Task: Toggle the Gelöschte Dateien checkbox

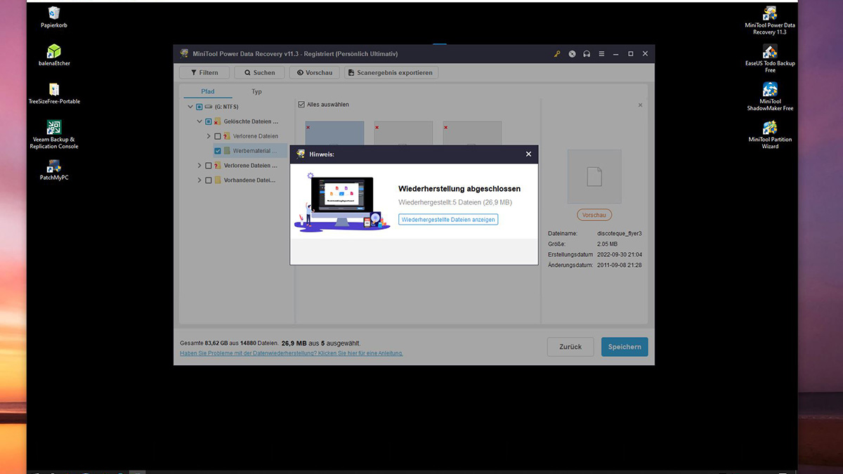Action: pyautogui.click(x=209, y=121)
